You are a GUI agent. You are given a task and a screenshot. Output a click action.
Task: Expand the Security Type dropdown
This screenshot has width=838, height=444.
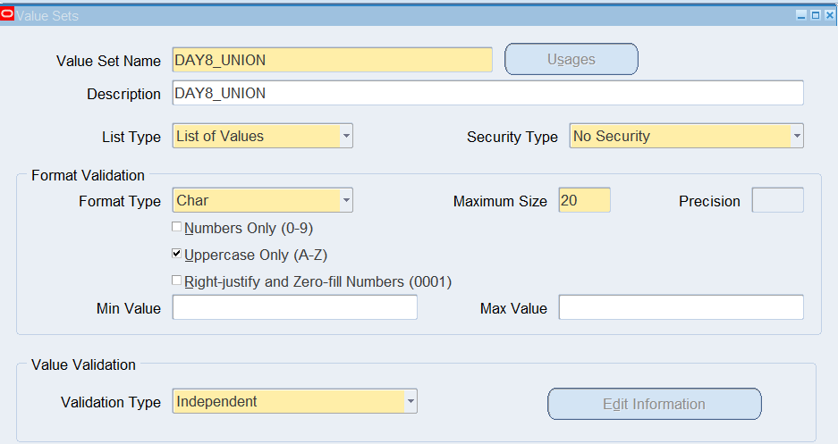tap(797, 136)
